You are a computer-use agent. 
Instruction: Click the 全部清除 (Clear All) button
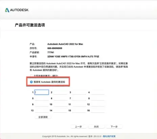(x=43, y=117)
